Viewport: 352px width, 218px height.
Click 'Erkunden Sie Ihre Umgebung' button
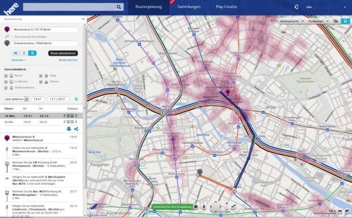pos(173,207)
